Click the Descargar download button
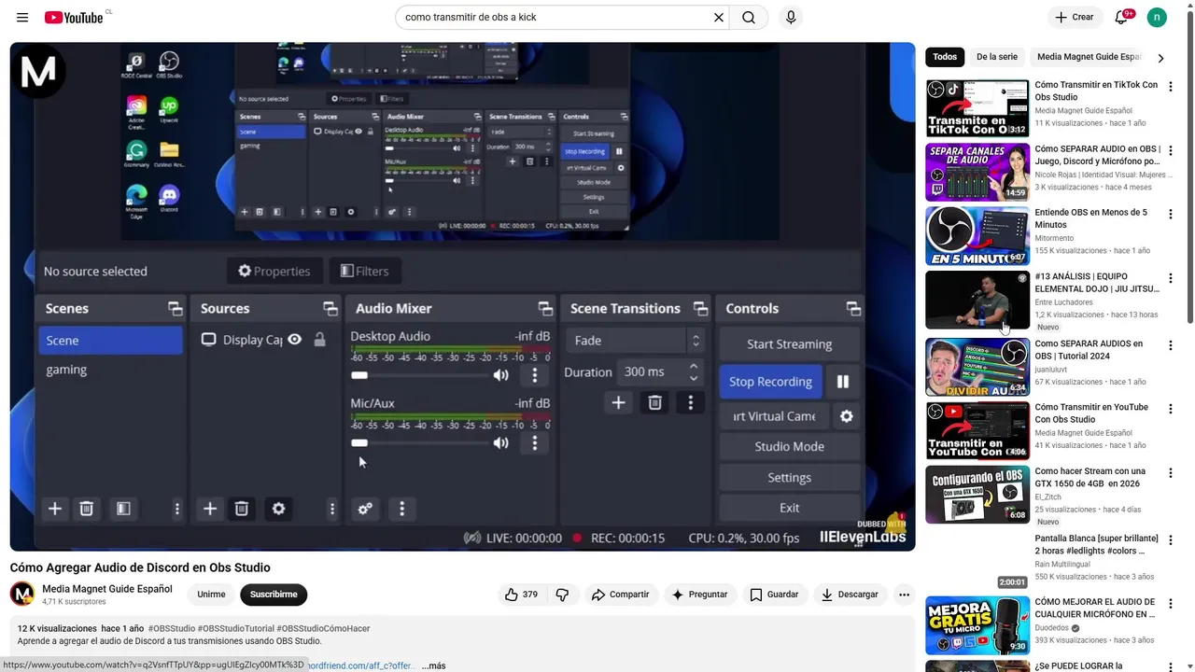The image size is (1195, 672). [x=850, y=595]
